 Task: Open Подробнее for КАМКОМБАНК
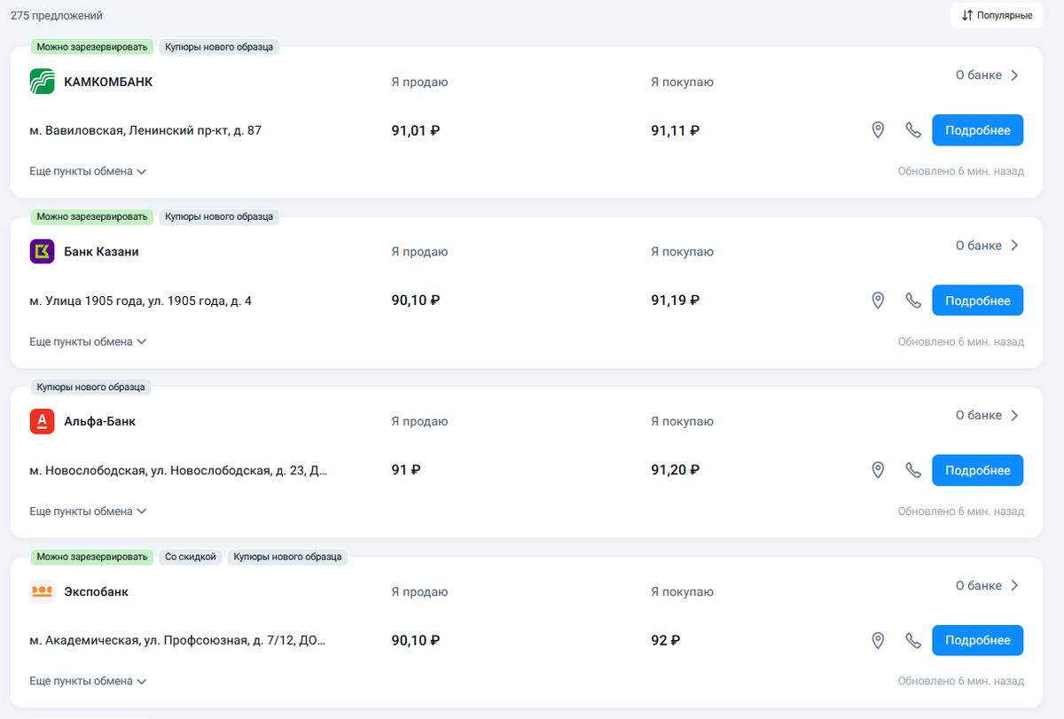click(977, 130)
